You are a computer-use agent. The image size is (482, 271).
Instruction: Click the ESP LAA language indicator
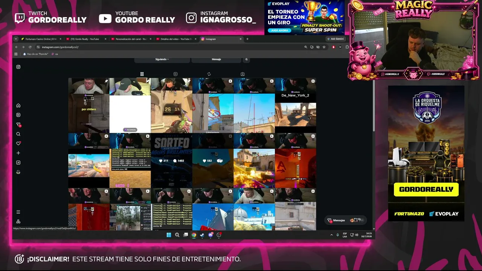[345, 235]
